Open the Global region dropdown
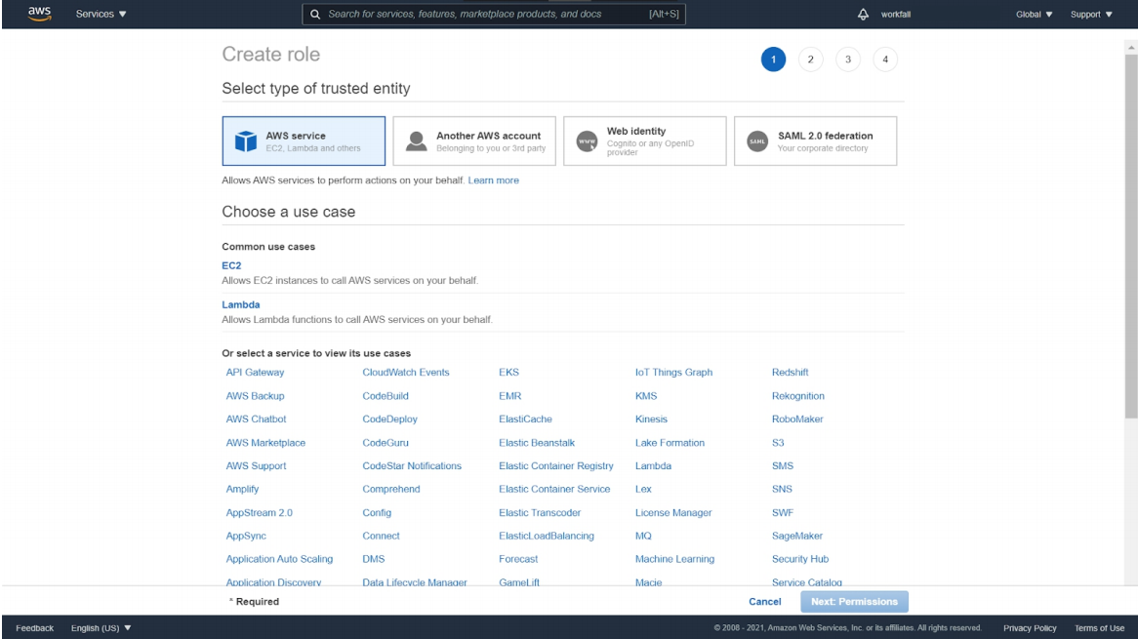 coord(1035,14)
